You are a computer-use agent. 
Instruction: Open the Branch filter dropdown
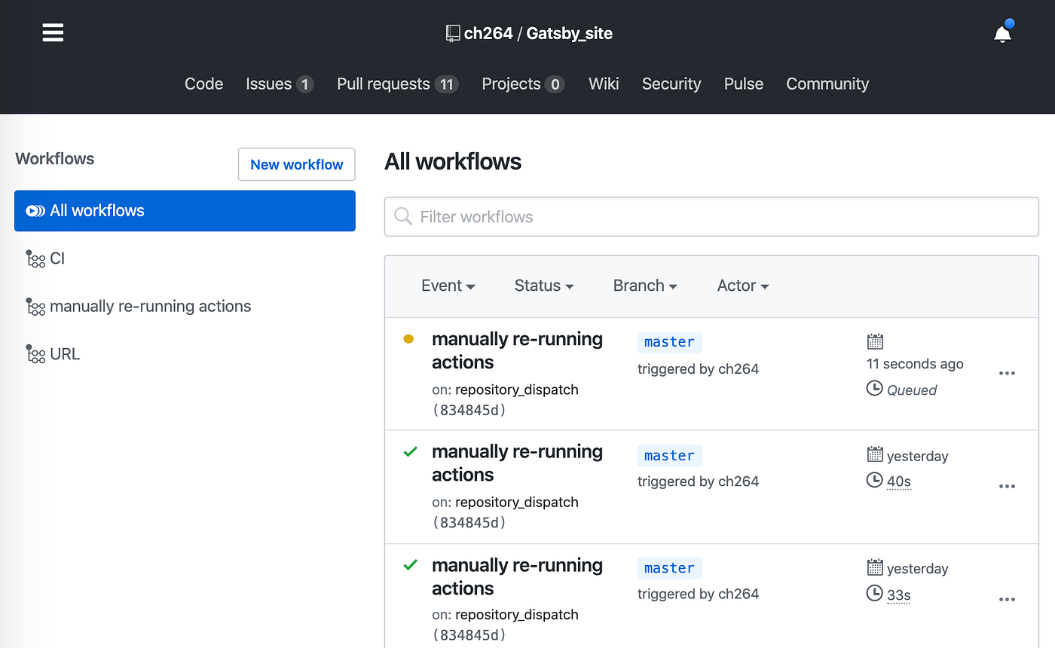click(x=645, y=286)
